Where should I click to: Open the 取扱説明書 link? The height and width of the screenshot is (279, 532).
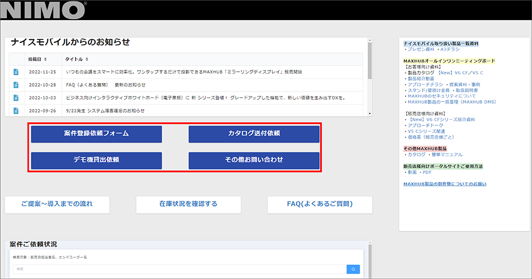click(x=467, y=90)
